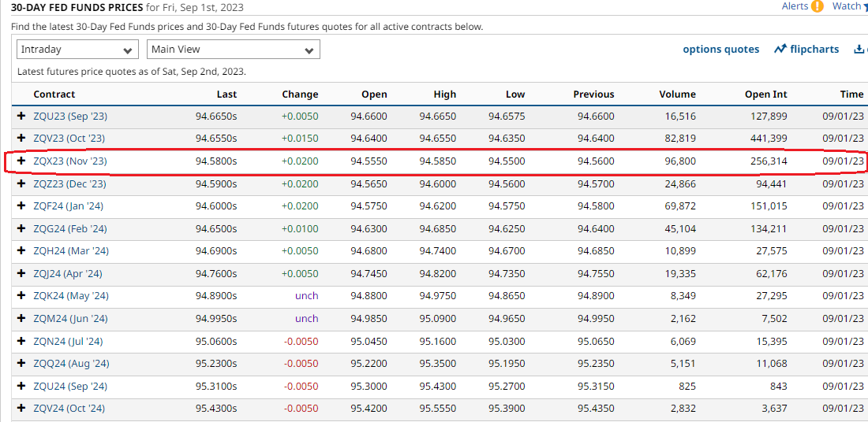Image resolution: width=868 pixels, height=422 pixels.
Task: Click the Alerts warning icon
Action: [817, 6]
